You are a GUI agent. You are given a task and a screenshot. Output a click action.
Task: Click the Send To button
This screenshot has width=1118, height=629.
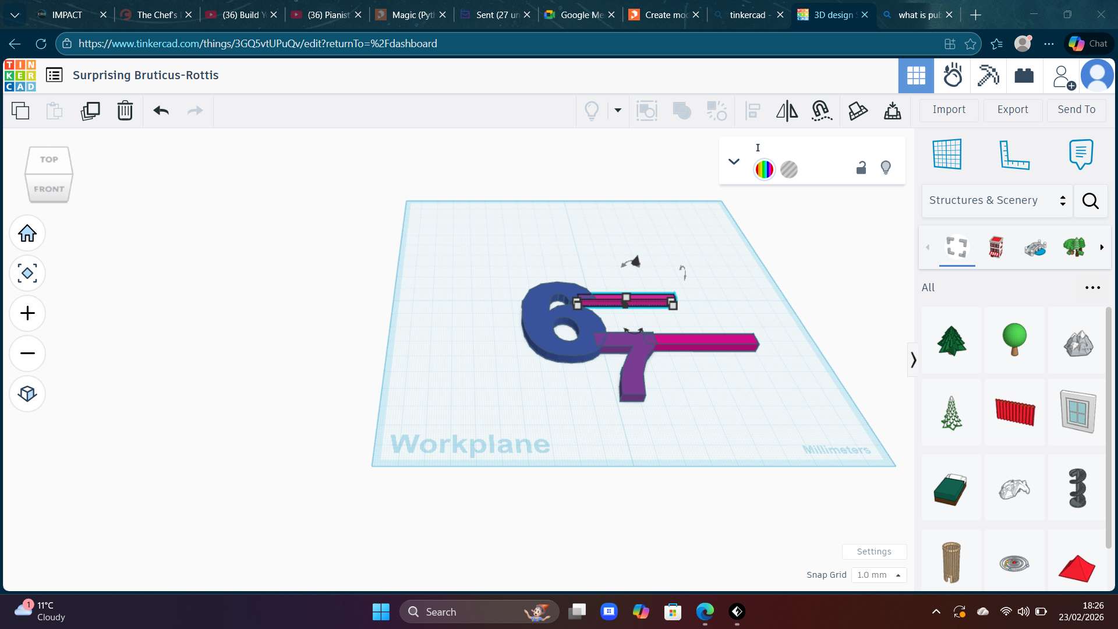coord(1076,109)
